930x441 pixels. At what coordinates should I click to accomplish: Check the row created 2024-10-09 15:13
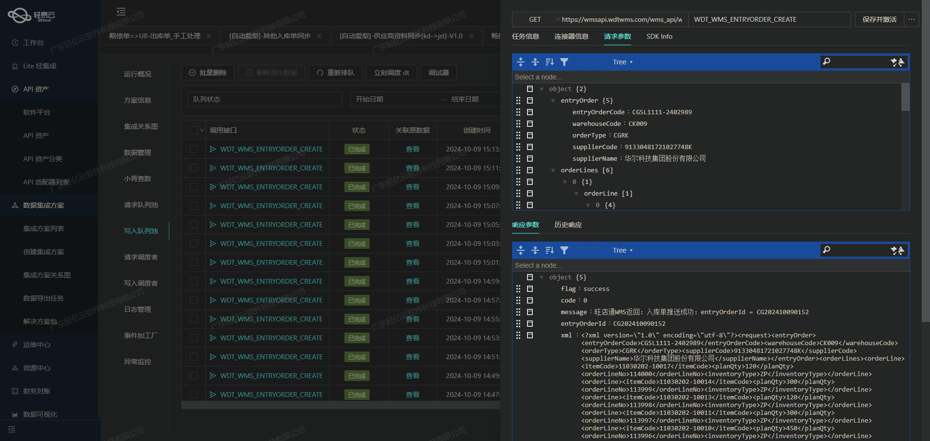[194, 149]
